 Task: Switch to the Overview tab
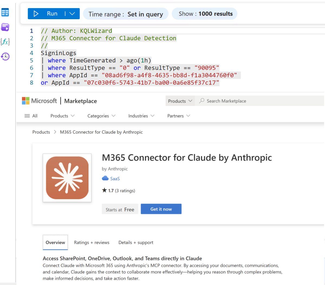pos(55,243)
